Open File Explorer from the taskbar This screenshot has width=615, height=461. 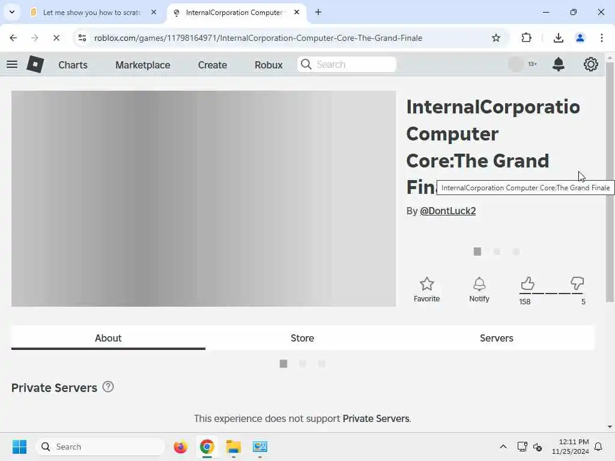pos(234,447)
